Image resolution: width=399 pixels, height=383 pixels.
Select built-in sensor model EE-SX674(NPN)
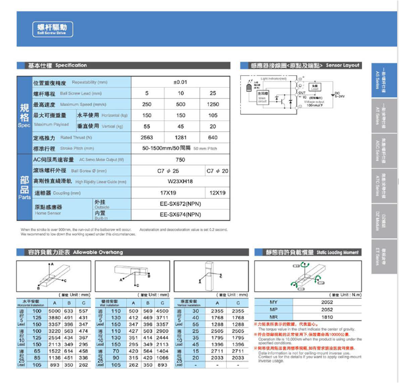tap(180, 214)
